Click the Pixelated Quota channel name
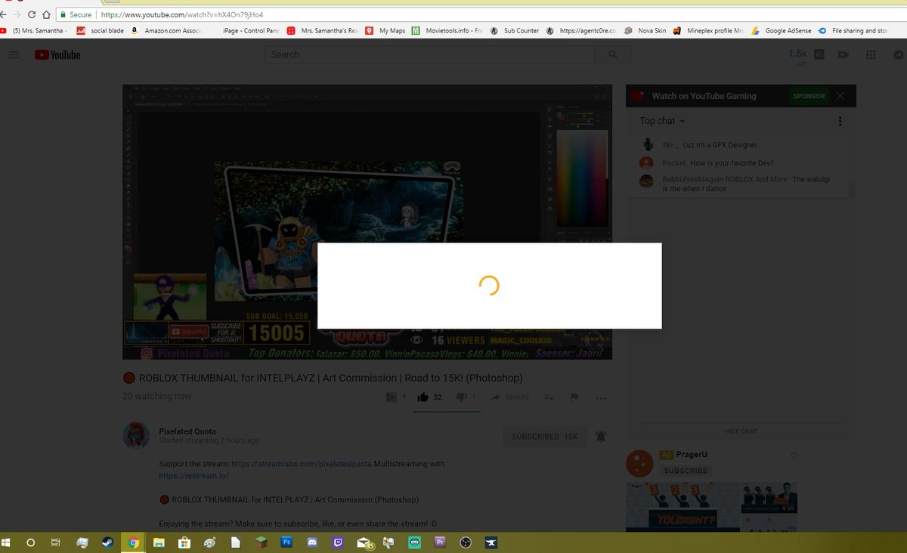This screenshot has height=553, width=907. coord(187,431)
